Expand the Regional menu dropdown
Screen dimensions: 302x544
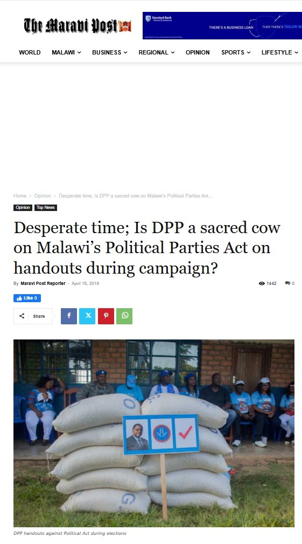pos(156,52)
